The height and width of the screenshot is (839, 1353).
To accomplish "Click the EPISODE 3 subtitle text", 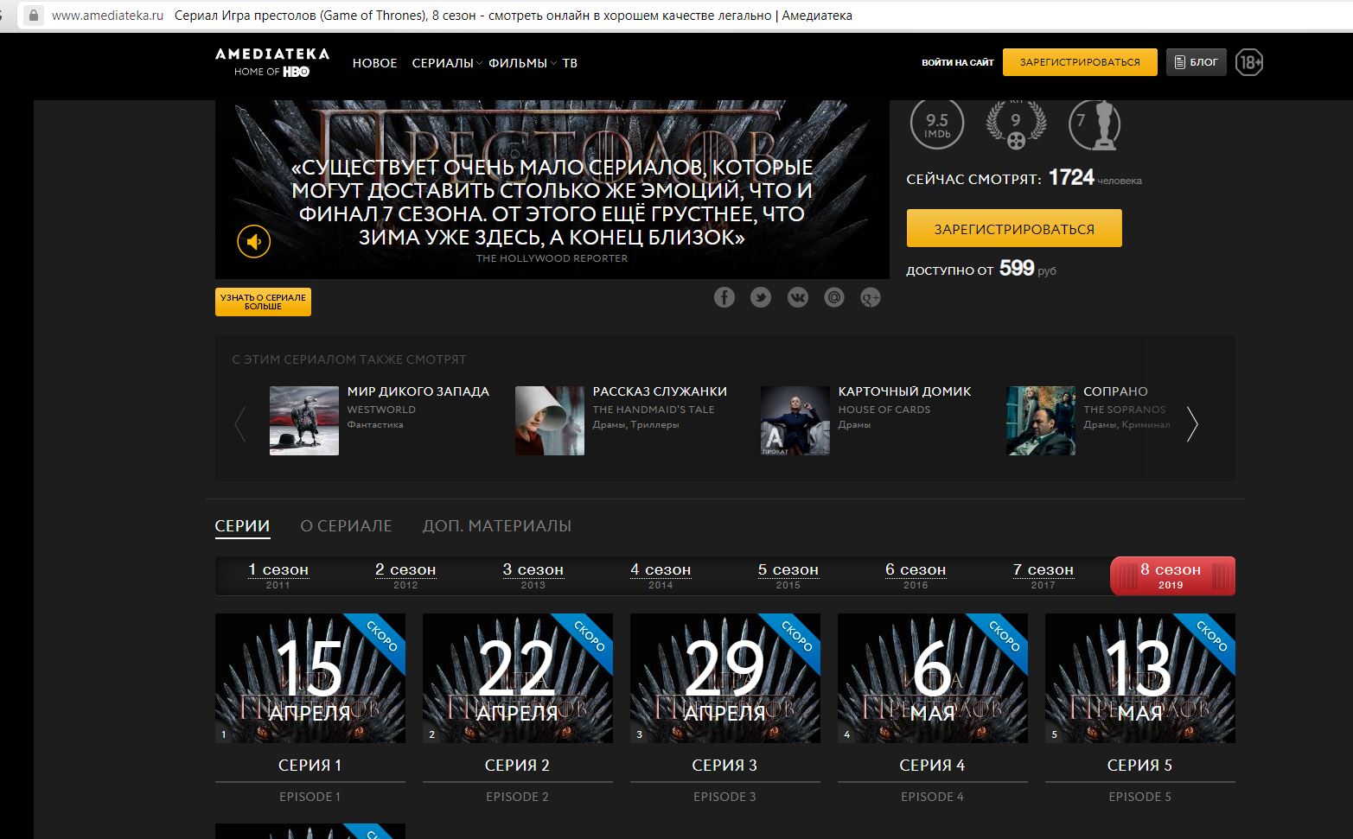I will [725, 797].
